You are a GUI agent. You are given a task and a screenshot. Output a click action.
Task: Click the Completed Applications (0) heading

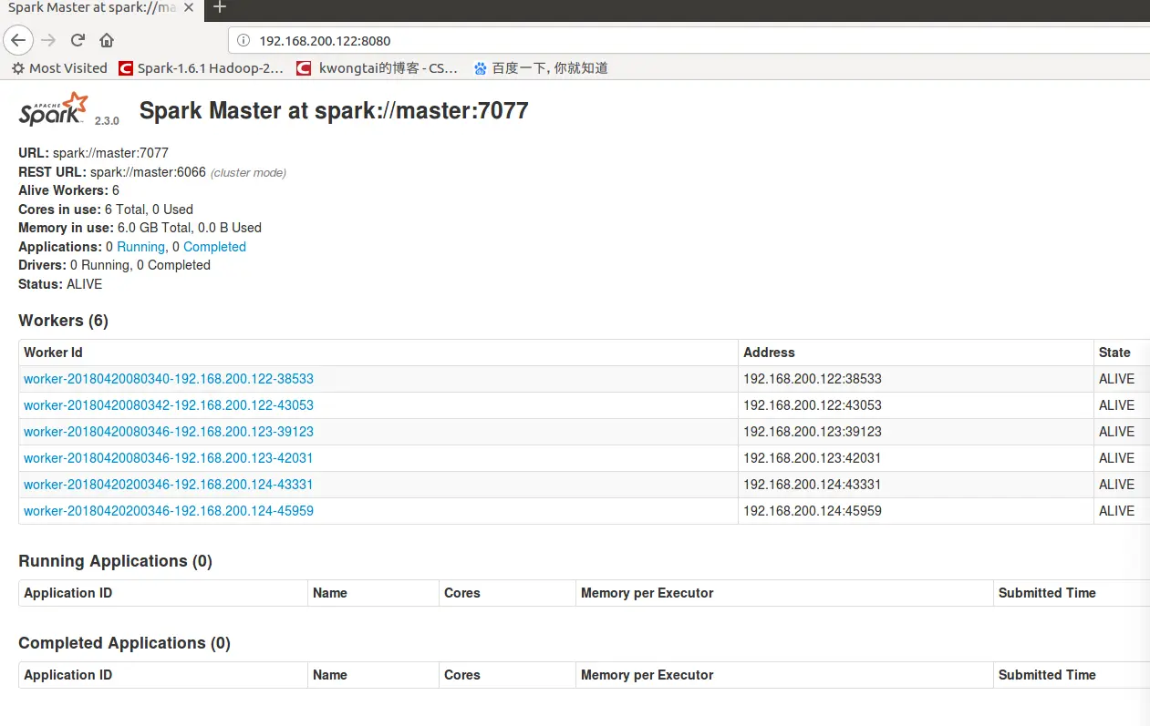[x=124, y=643]
